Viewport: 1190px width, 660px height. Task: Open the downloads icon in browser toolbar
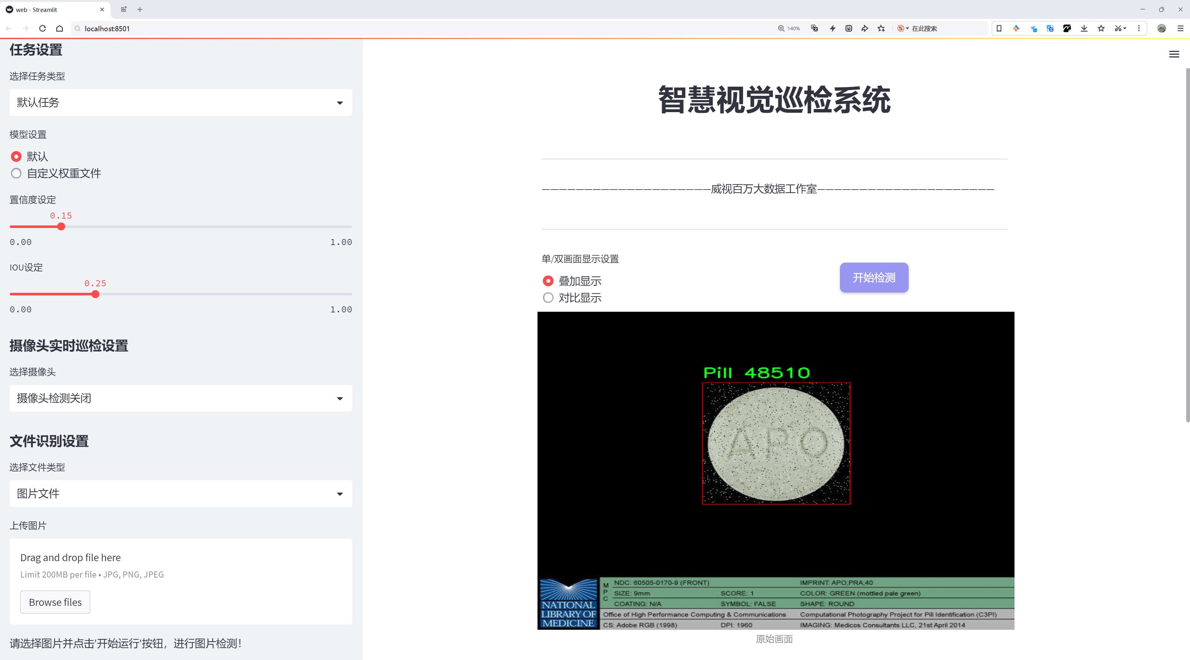click(1084, 29)
